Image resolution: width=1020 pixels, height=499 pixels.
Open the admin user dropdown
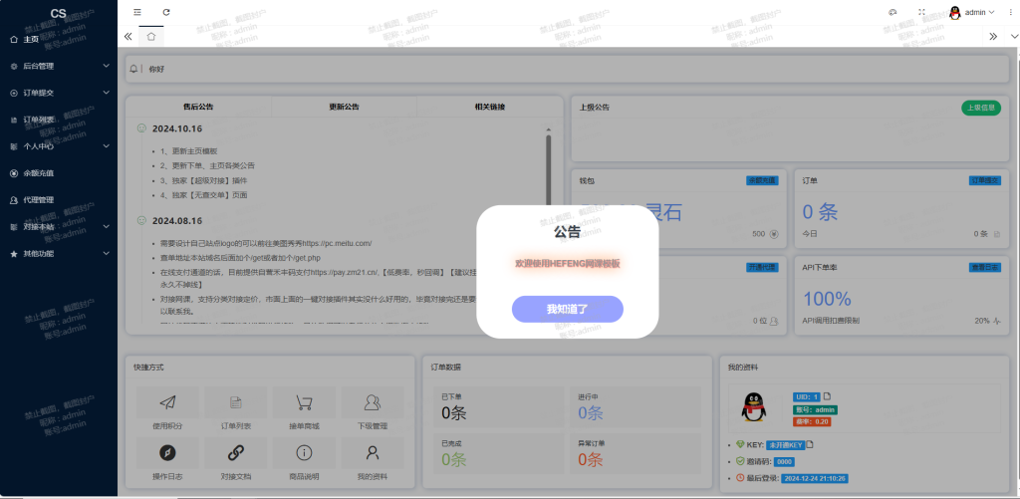pyautogui.click(x=972, y=12)
